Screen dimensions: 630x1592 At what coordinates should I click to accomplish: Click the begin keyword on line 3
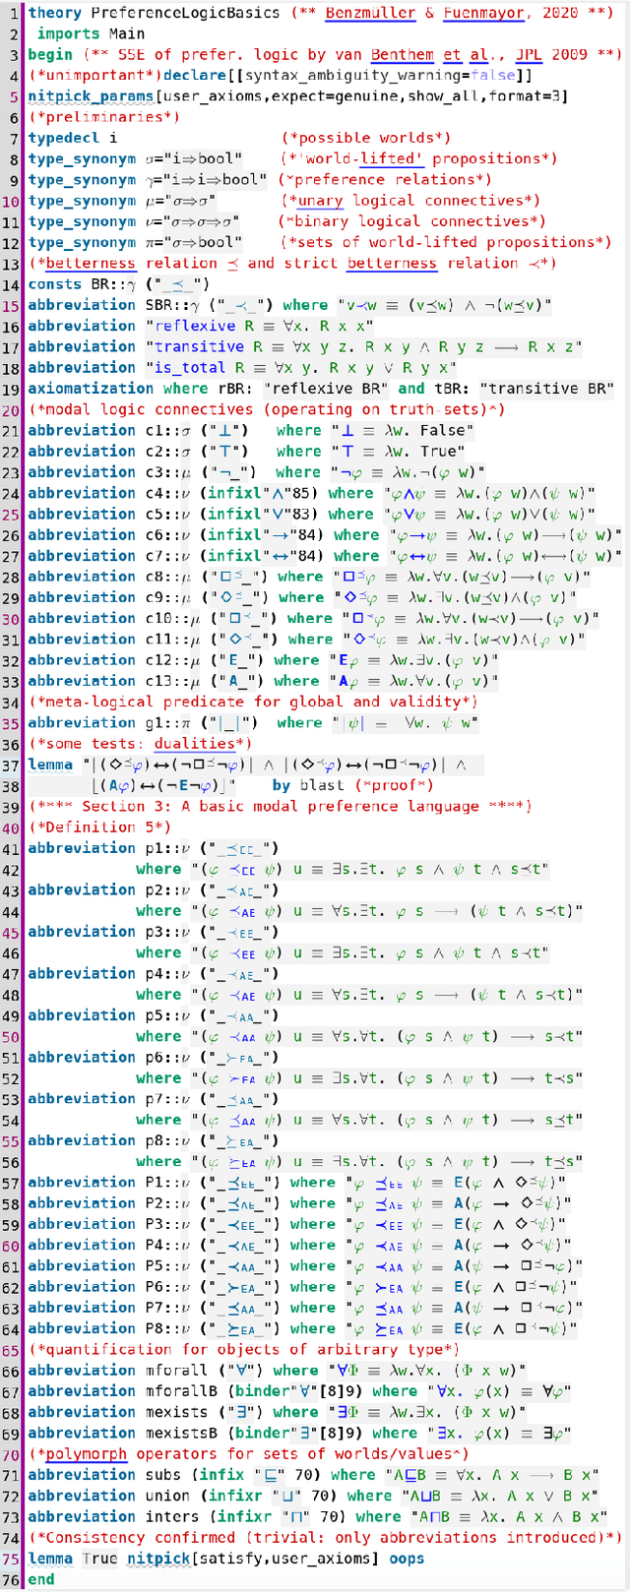pyautogui.click(x=49, y=54)
